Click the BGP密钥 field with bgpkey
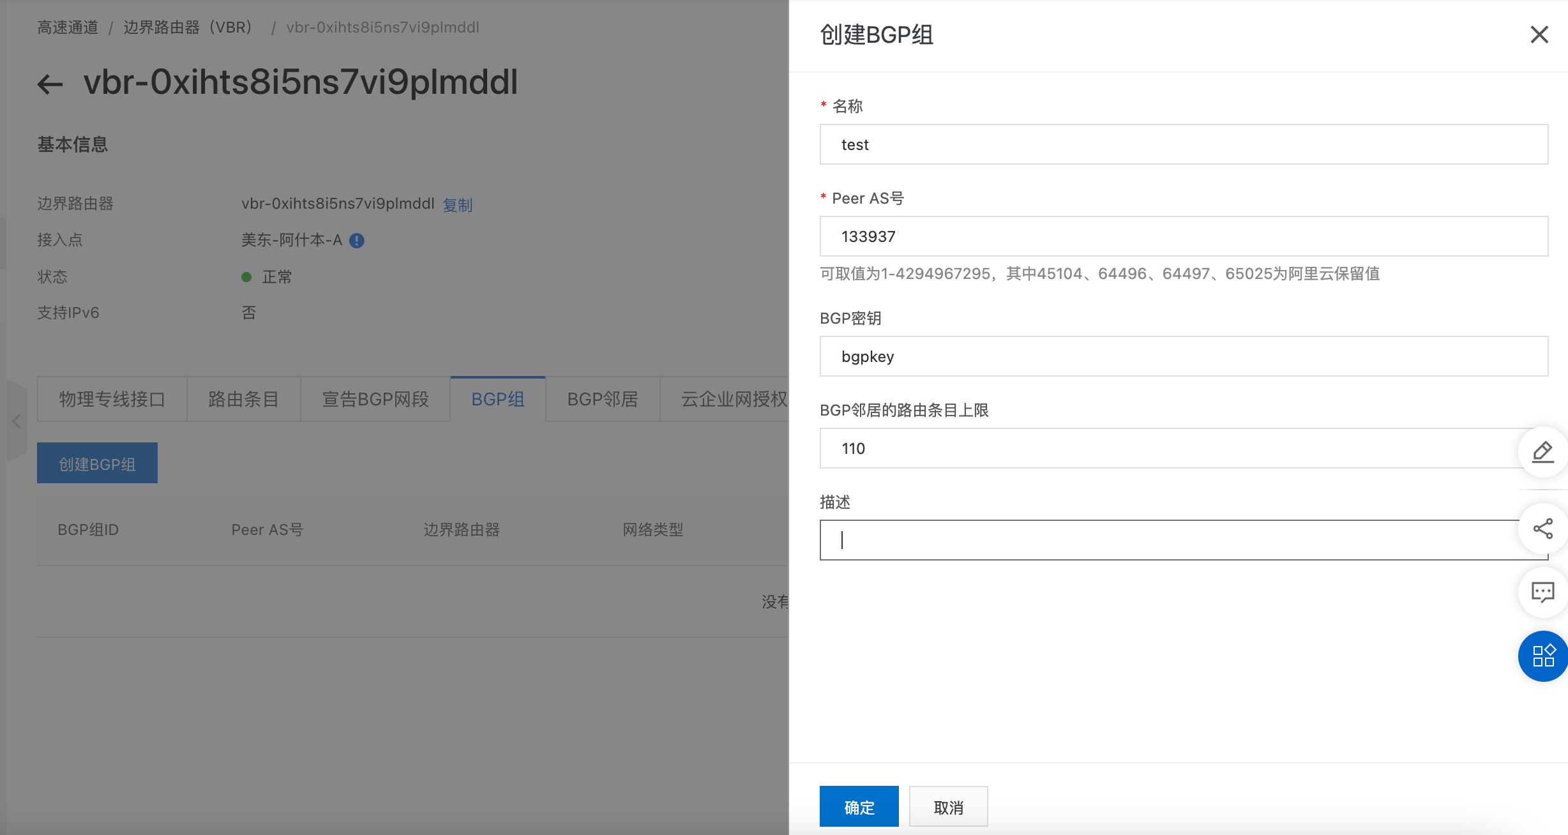This screenshot has width=1568, height=835. (1184, 356)
